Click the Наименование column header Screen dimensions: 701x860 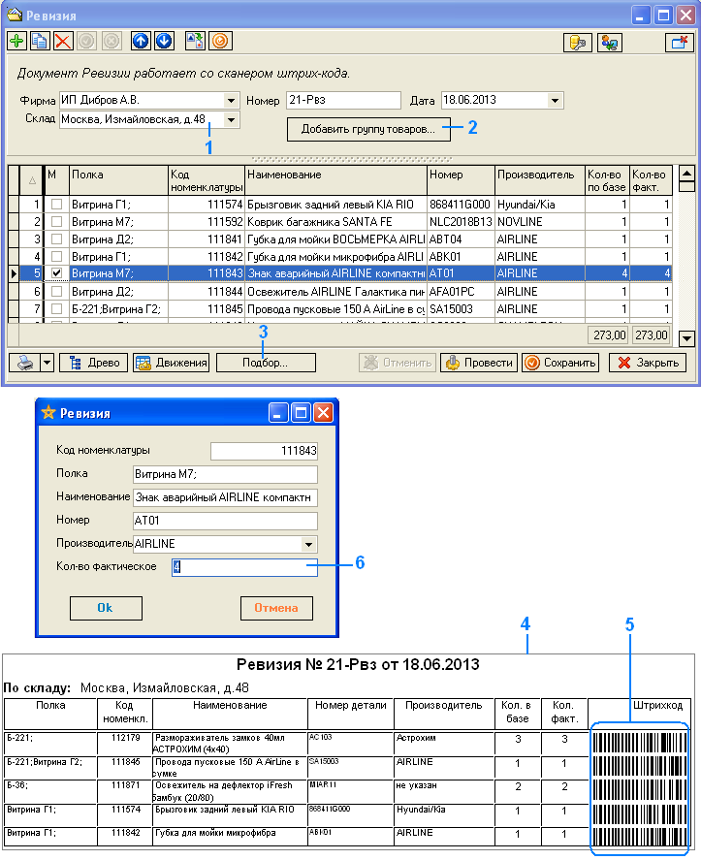tap(335, 180)
